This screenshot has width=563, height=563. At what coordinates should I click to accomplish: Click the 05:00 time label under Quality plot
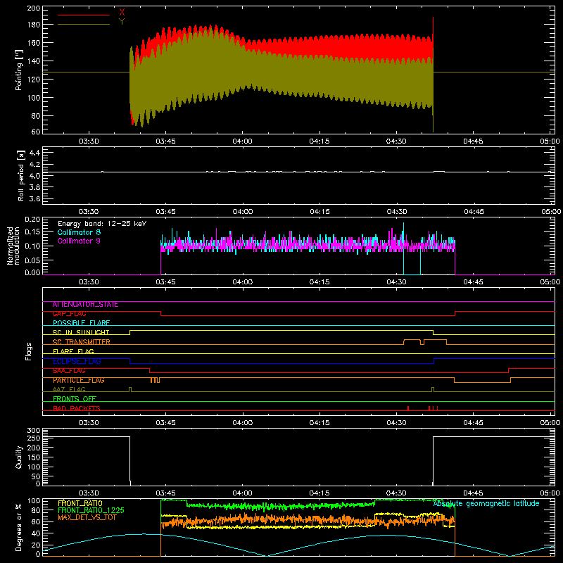coord(550,493)
